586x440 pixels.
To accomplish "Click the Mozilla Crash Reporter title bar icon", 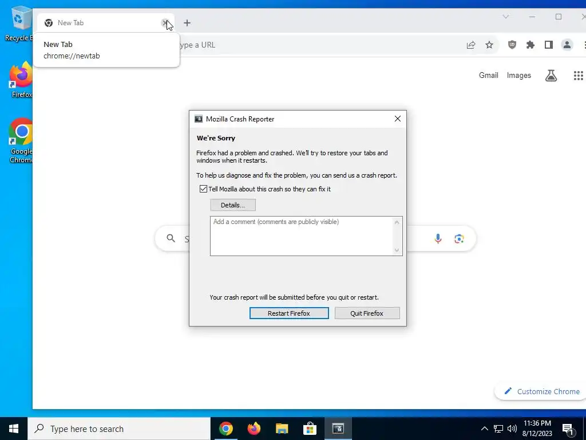I will (199, 119).
